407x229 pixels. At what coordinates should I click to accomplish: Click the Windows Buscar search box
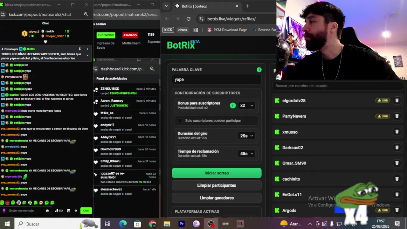57,224
